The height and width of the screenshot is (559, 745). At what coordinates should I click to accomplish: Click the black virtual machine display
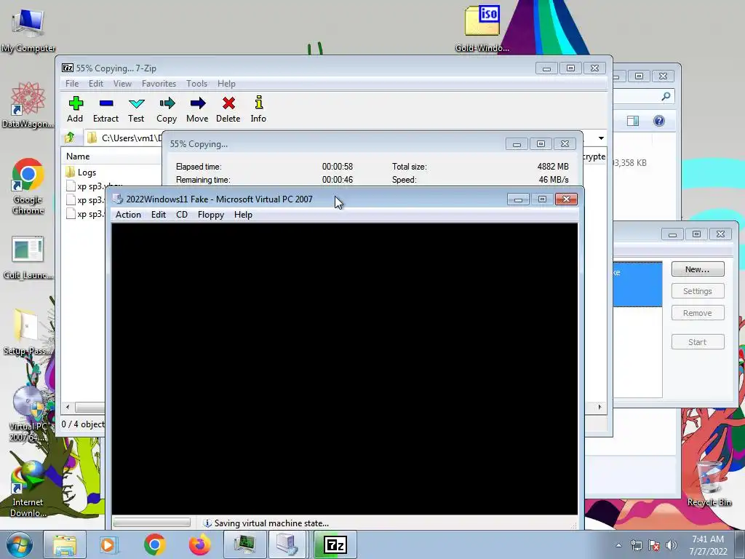[x=344, y=368]
